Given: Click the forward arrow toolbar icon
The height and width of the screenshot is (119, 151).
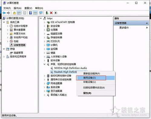Looking at the screenshot, I should (8, 13).
